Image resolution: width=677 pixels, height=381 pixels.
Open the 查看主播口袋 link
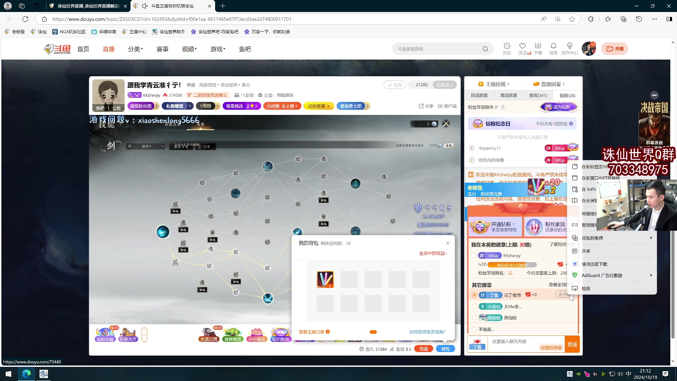pyautogui.click(x=314, y=332)
